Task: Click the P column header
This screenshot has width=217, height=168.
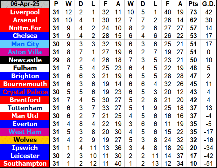Action: (x=56, y=4)
